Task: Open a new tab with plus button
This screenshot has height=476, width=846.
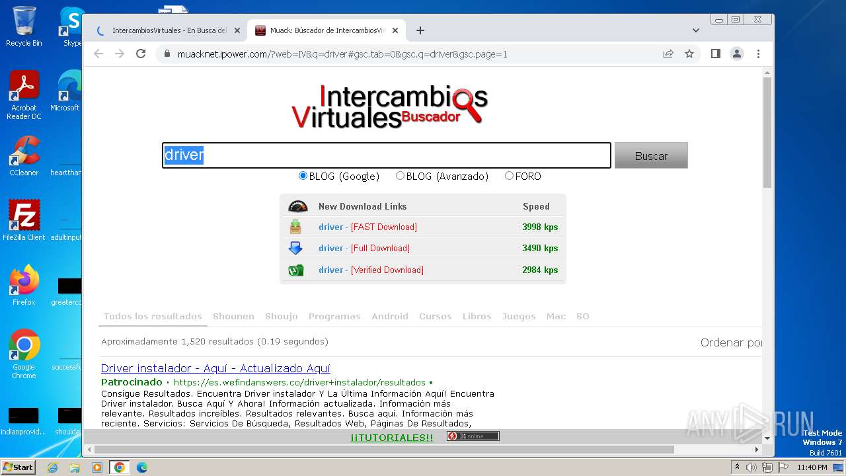Action: (420, 30)
